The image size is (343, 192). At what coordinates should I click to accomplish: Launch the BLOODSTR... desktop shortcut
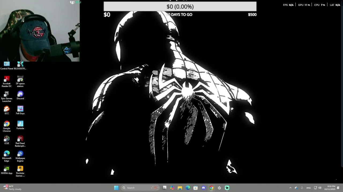(x=20, y=66)
